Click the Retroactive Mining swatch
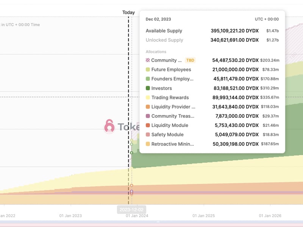The width and height of the screenshot is (303, 227). click(148, 144)
